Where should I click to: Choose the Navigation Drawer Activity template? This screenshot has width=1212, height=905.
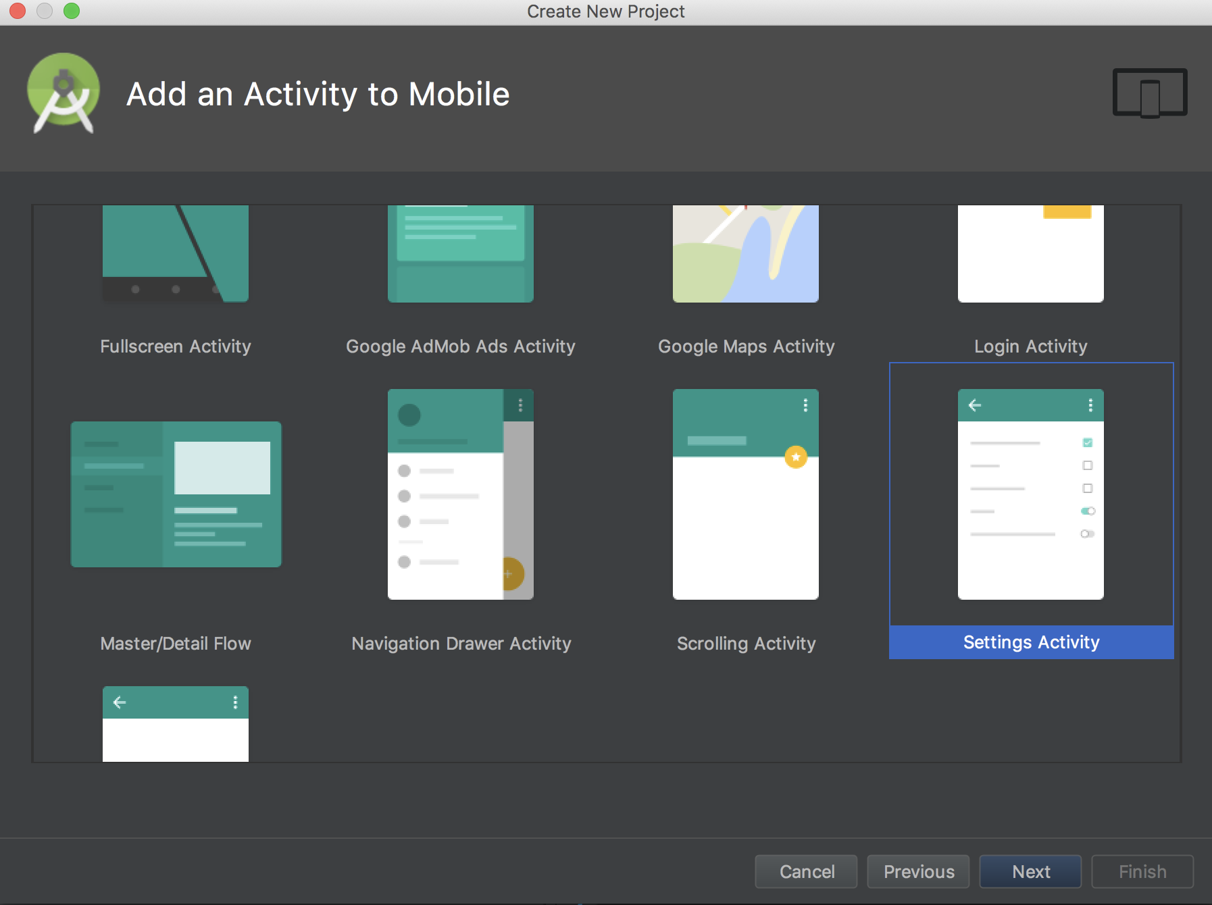tap(460, 494)
